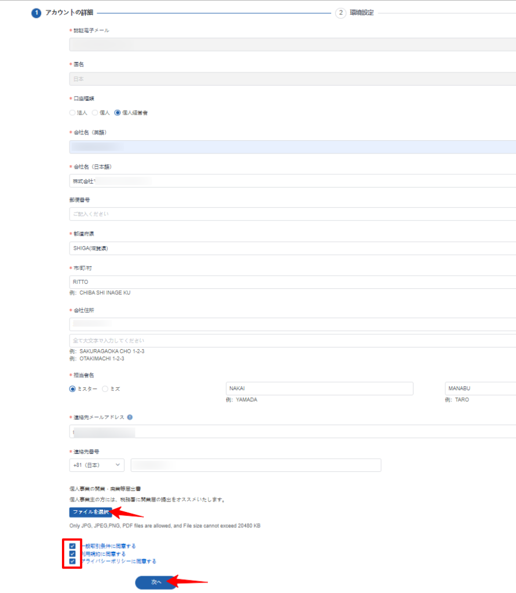Select the 個人 account type radio button

(x=95, y=113)
